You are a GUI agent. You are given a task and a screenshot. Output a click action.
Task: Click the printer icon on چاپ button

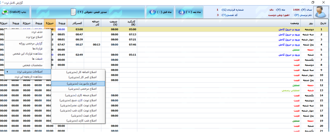tap(5, 12)
